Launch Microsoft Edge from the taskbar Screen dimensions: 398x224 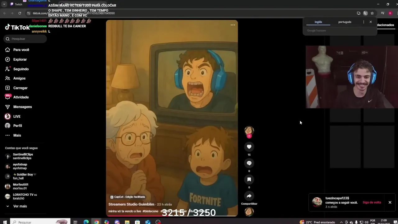pos(86,222)
